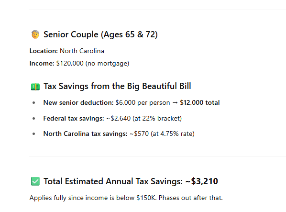The width and height of the screenshot is (286, 212).
Task: Click the Total Estimated Annual Tax Savings heading
Action: click(x=113, y=181)
